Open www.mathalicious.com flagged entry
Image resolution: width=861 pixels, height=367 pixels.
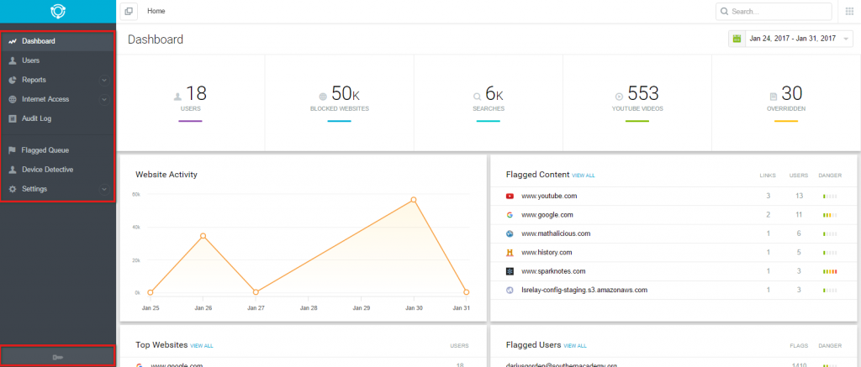click(556, 233)
